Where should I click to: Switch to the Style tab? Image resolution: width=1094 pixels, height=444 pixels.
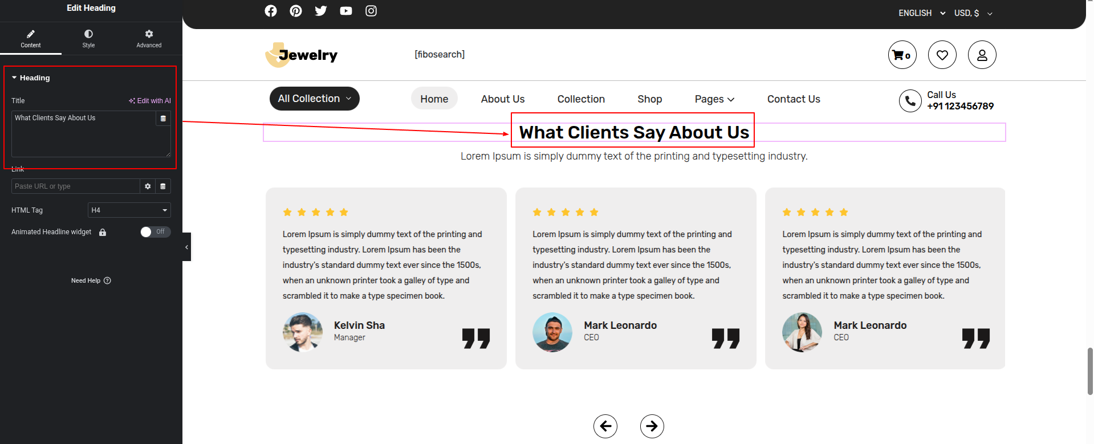88,38
